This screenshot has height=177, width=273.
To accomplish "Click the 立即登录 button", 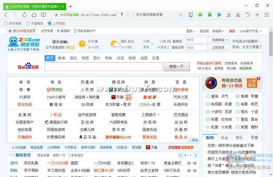I will pos(218,47).
